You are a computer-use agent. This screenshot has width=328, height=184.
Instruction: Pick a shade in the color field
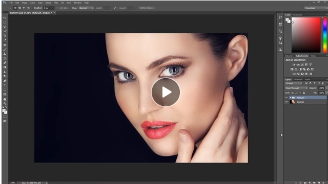pyautogui.click(x=306, y=35)
